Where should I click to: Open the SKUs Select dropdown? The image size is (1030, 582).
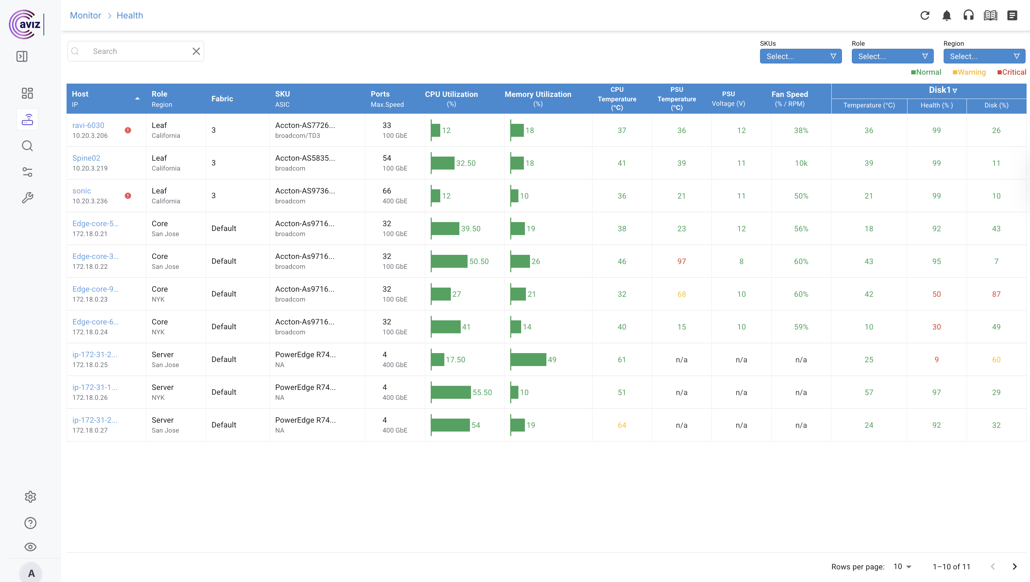click(801, 56)
